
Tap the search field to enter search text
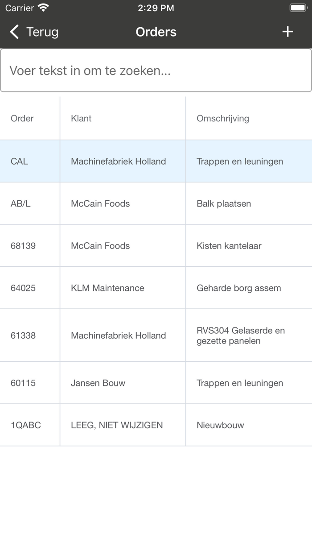point(156,70)
